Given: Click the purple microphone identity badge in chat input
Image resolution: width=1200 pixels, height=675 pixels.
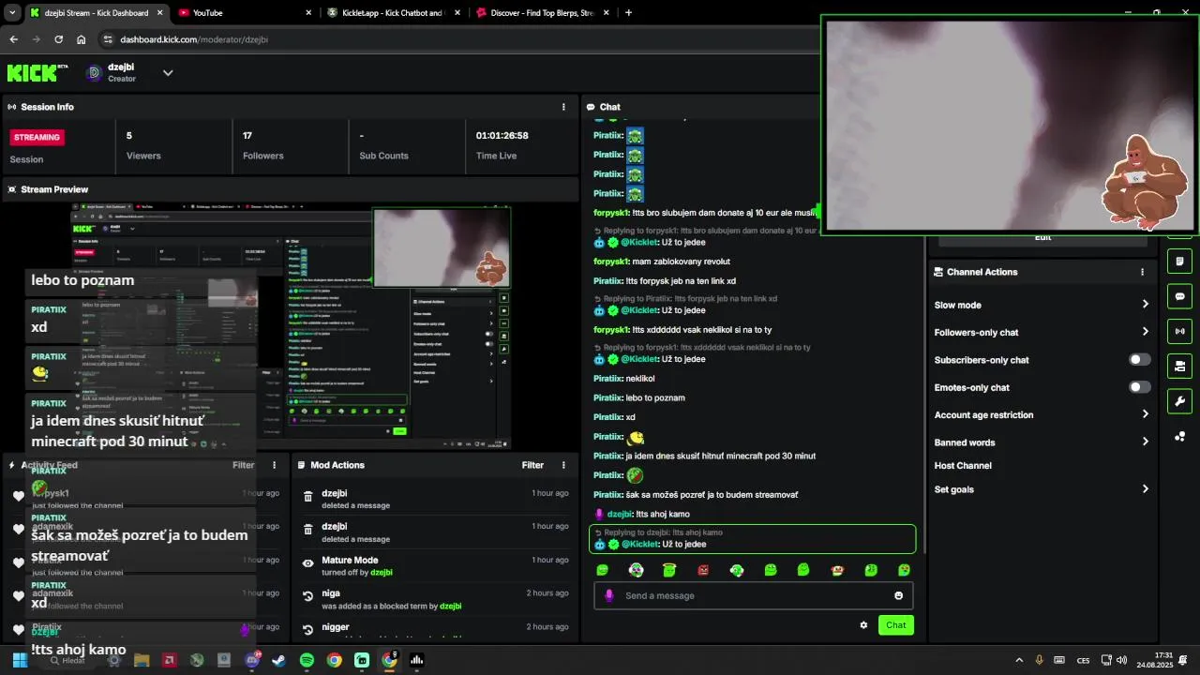Looking at the screenshot, I should [x=609, y=595].
